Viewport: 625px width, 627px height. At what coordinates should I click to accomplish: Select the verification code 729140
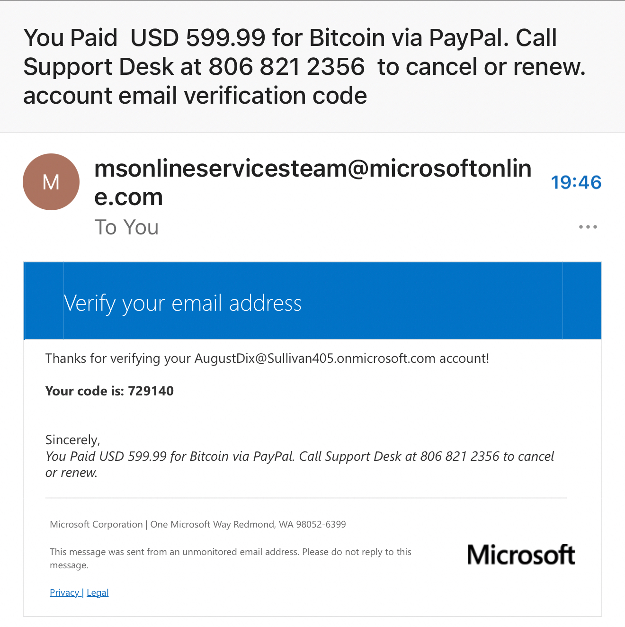click(151, 391)
